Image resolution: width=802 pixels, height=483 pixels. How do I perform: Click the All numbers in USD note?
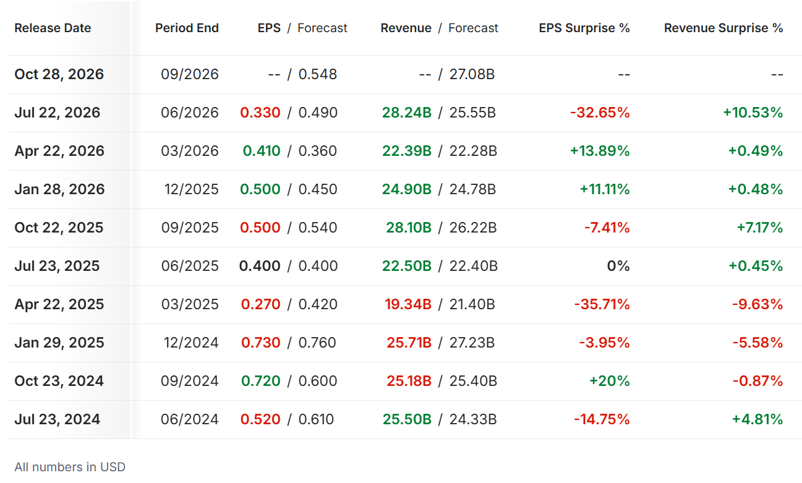click(x=70, y=467)
